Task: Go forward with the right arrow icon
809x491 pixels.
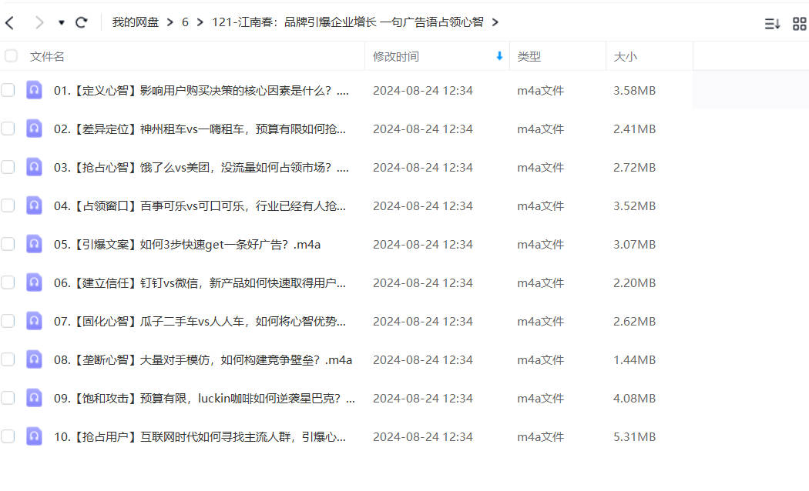Action: click(x=39, y=22)
